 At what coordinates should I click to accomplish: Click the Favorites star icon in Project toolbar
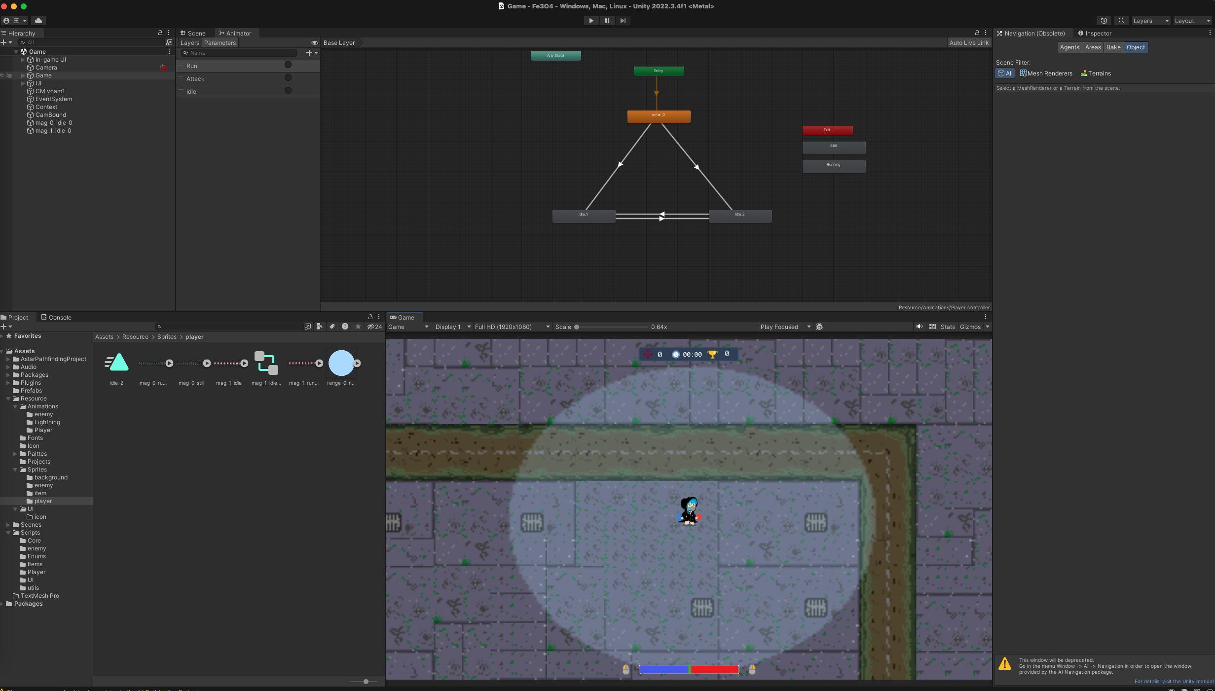pos(358,327)
